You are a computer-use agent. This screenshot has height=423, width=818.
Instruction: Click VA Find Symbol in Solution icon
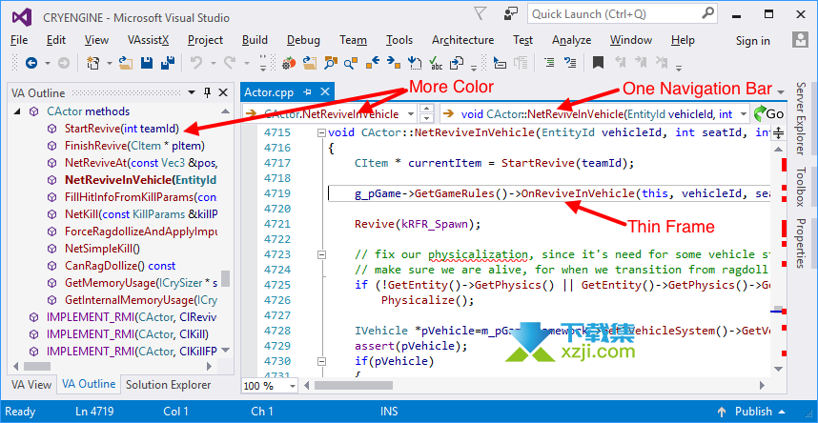331,64
